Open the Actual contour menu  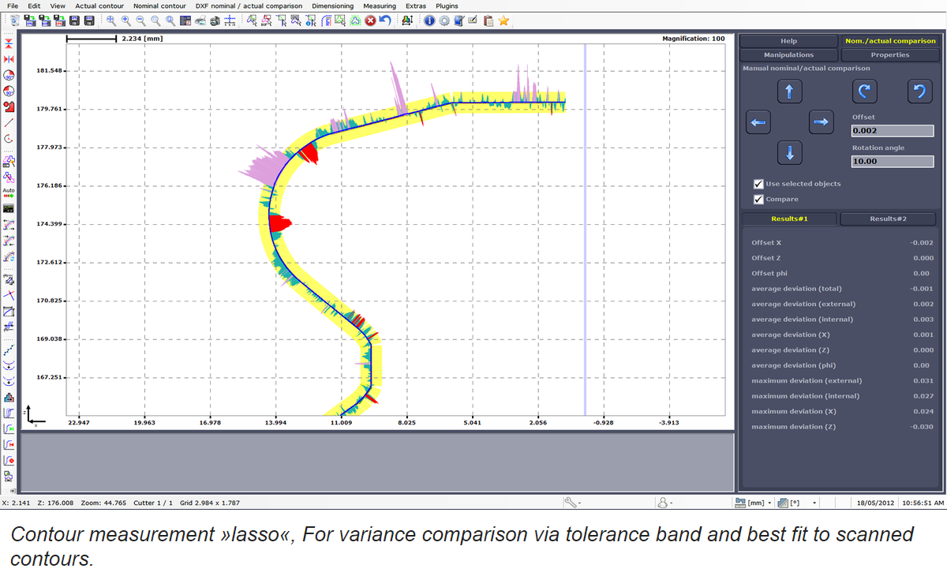pos(99,6)
